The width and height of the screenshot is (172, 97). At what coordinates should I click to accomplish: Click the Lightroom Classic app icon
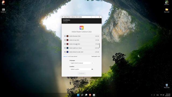click(x=67, y=48)
